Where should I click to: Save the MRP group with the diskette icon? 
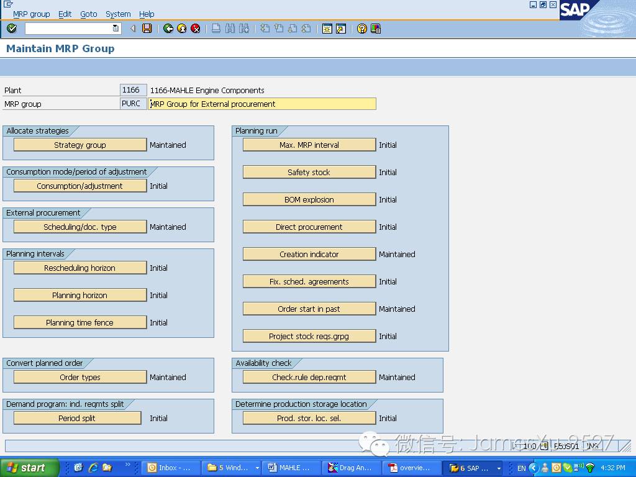(147, 29)
